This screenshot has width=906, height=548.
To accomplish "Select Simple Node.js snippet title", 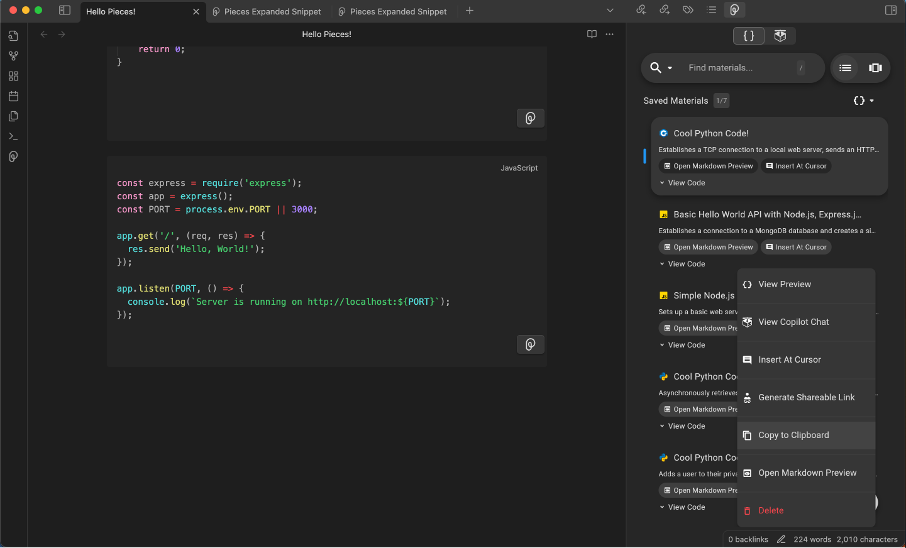I will [704, 295].
